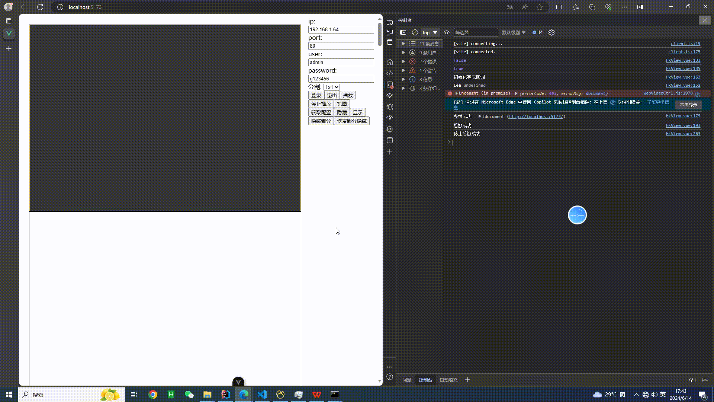Switch to the 自动填充 tab
714x402 pixels.
[448, 380]
